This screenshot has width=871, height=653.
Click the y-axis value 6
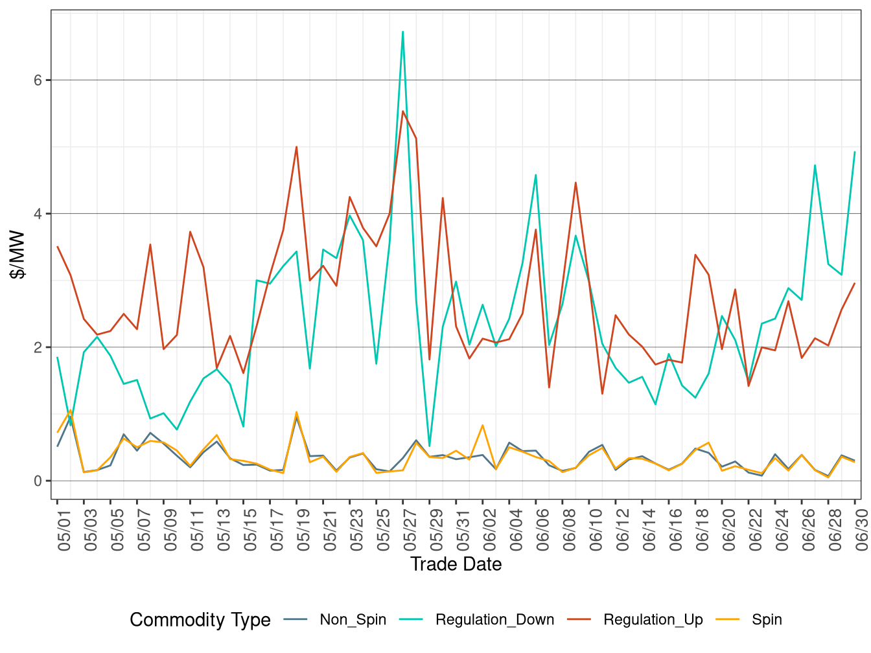click(x=38, y=80)
